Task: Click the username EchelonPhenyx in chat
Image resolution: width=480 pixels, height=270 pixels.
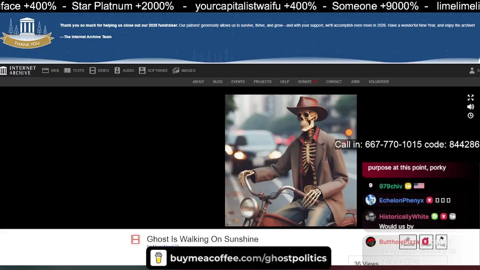Action: 401,200
